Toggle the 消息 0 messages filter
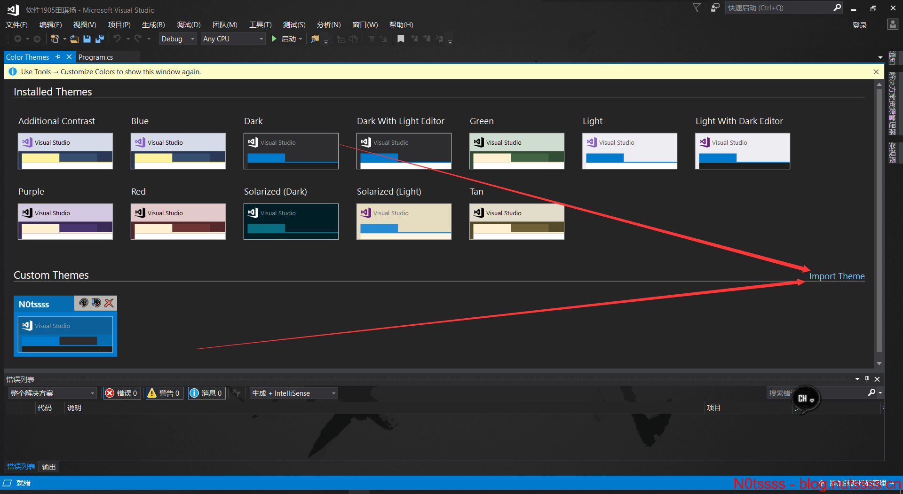 click(x=206, y=393)
